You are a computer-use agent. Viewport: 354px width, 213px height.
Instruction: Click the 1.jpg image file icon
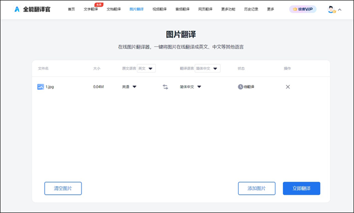pos(40,87)
